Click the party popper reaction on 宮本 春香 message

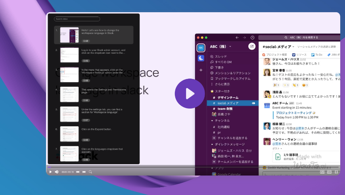coord(276,85)
